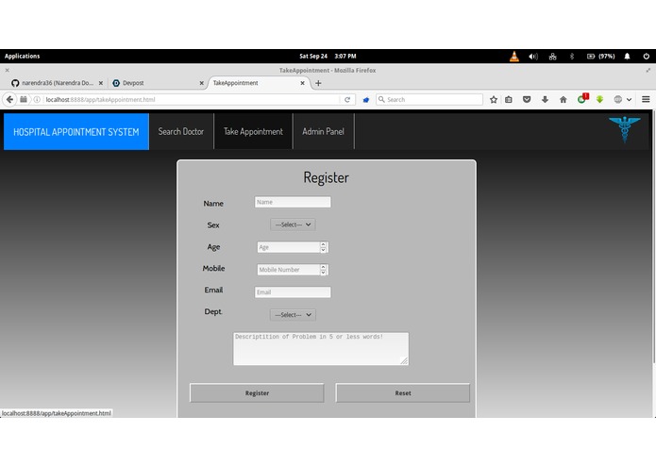Go back with the browser back arrow
Image resolution: width=656 pixels, height=466 pixels.
click(9, 99)
